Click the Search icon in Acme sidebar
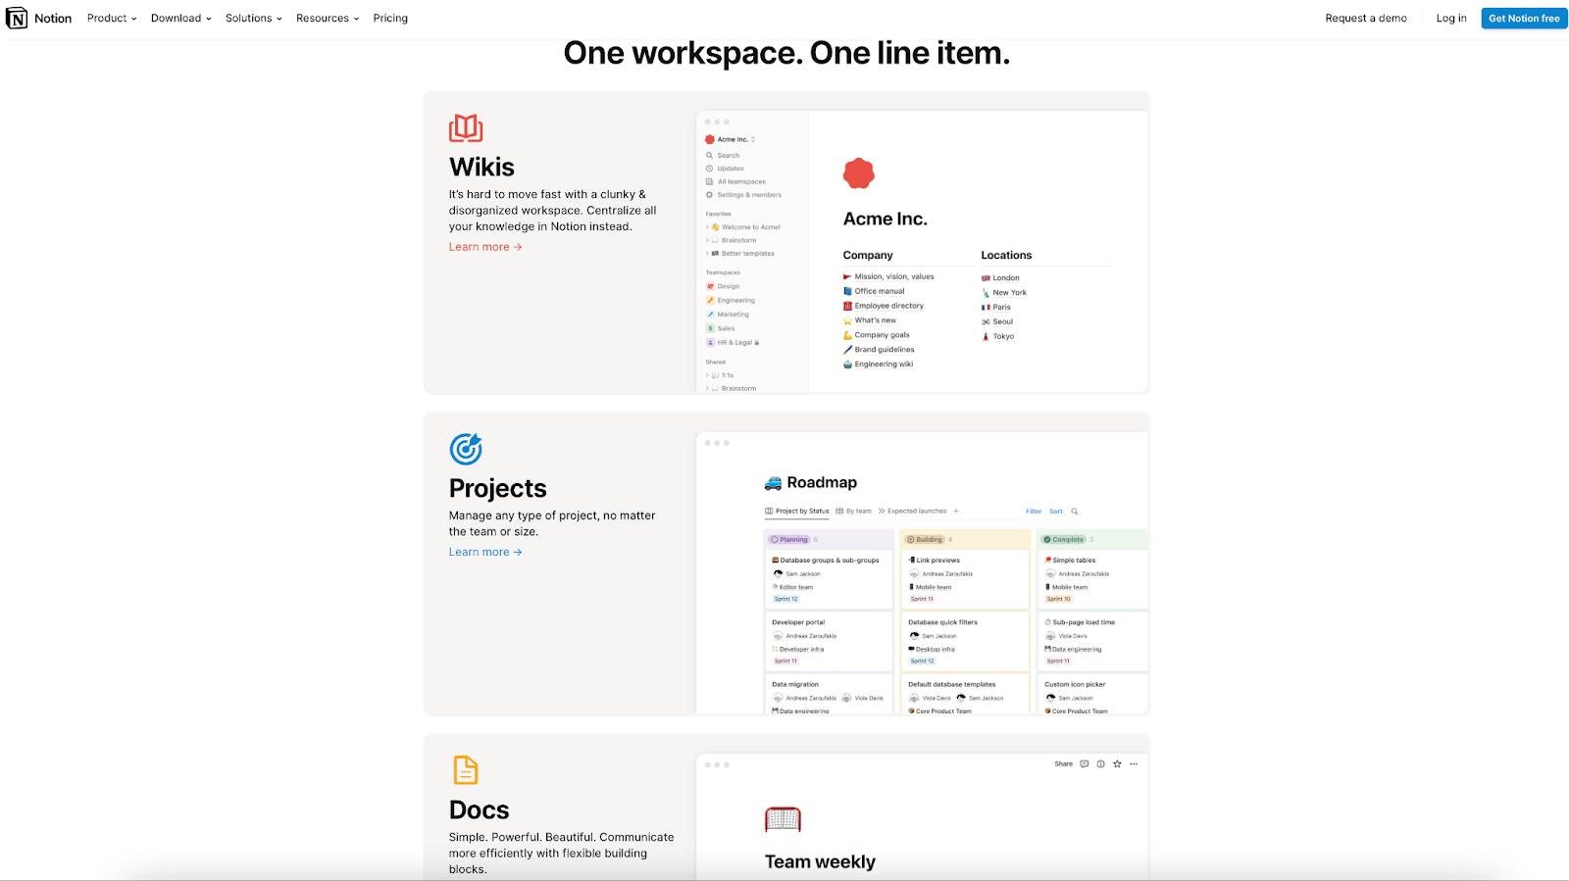 (x=709, y=156)
